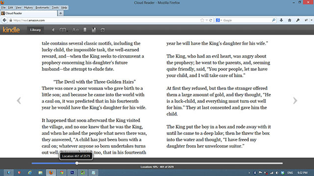
Task: Click the story title 'The Devil with the Three Golden Hairs'
Action: coord(95,82)
